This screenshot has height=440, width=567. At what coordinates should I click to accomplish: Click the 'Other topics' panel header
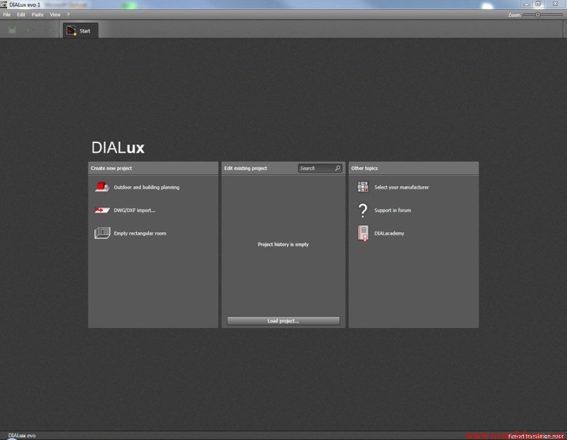413,168
